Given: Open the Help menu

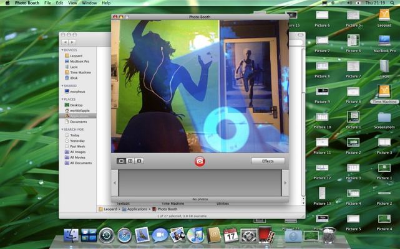Looking at the screenshot, I should click(106, 3).
